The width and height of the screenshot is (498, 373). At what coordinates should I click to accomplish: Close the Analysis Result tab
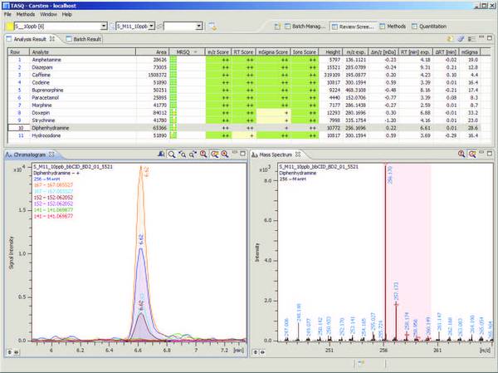coord(52,38)
